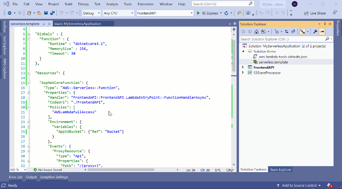Image resolution: width=342 pixels, height=189 pixels.
Task: Click Collapse All in Solution Explorer toolbar
Action: point(293,31)
